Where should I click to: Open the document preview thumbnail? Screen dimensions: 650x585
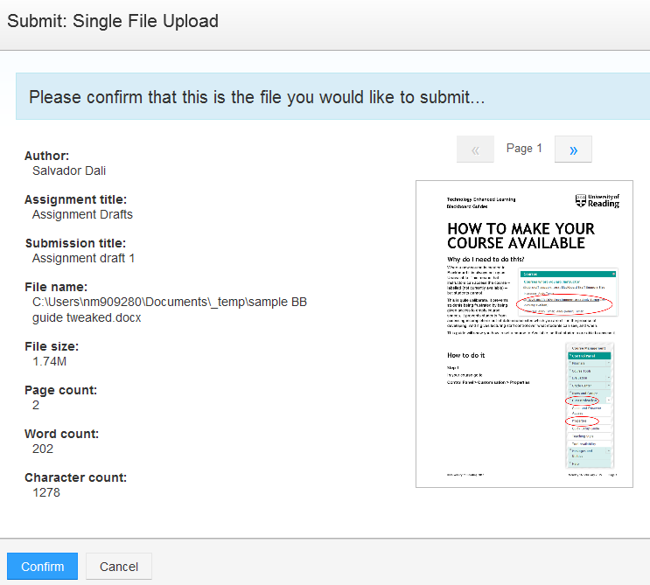click(524, 334)
